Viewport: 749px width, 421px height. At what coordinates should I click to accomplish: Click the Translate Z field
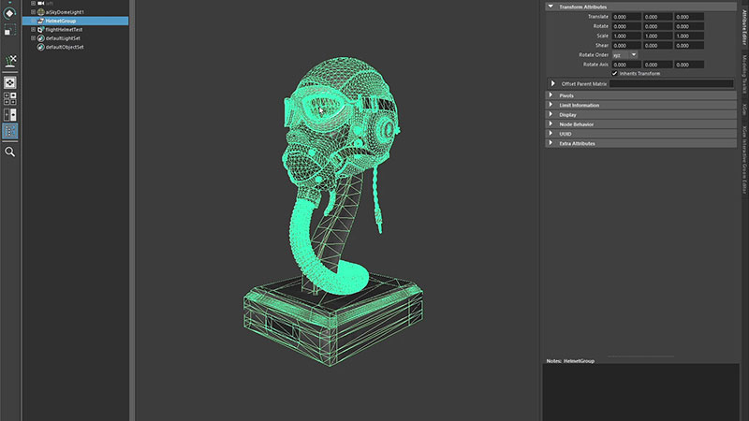pyautogui.click(x=689, y=17)
